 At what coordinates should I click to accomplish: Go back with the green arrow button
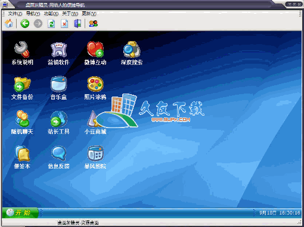[x=25, y=24]
